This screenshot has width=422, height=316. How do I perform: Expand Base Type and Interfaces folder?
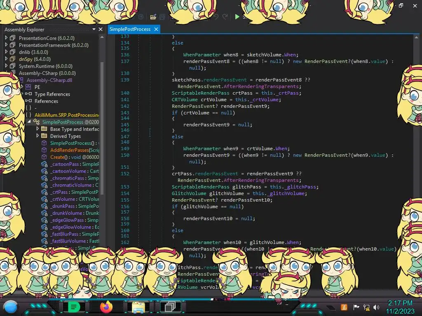38,129
